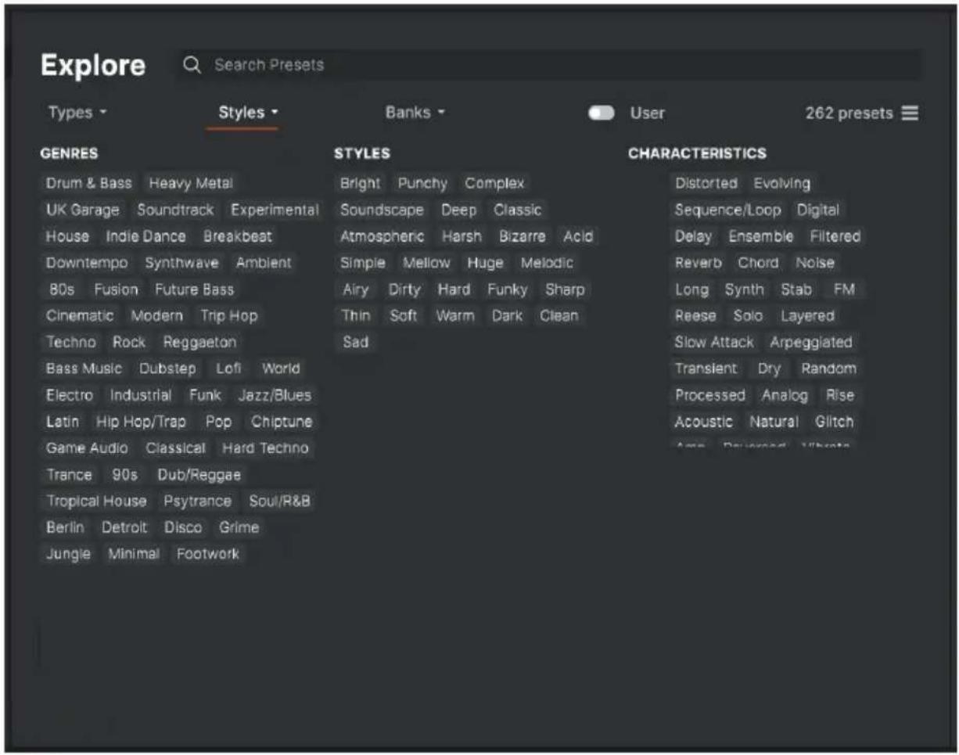Select the Jungle genre tag

coord(68,554)
